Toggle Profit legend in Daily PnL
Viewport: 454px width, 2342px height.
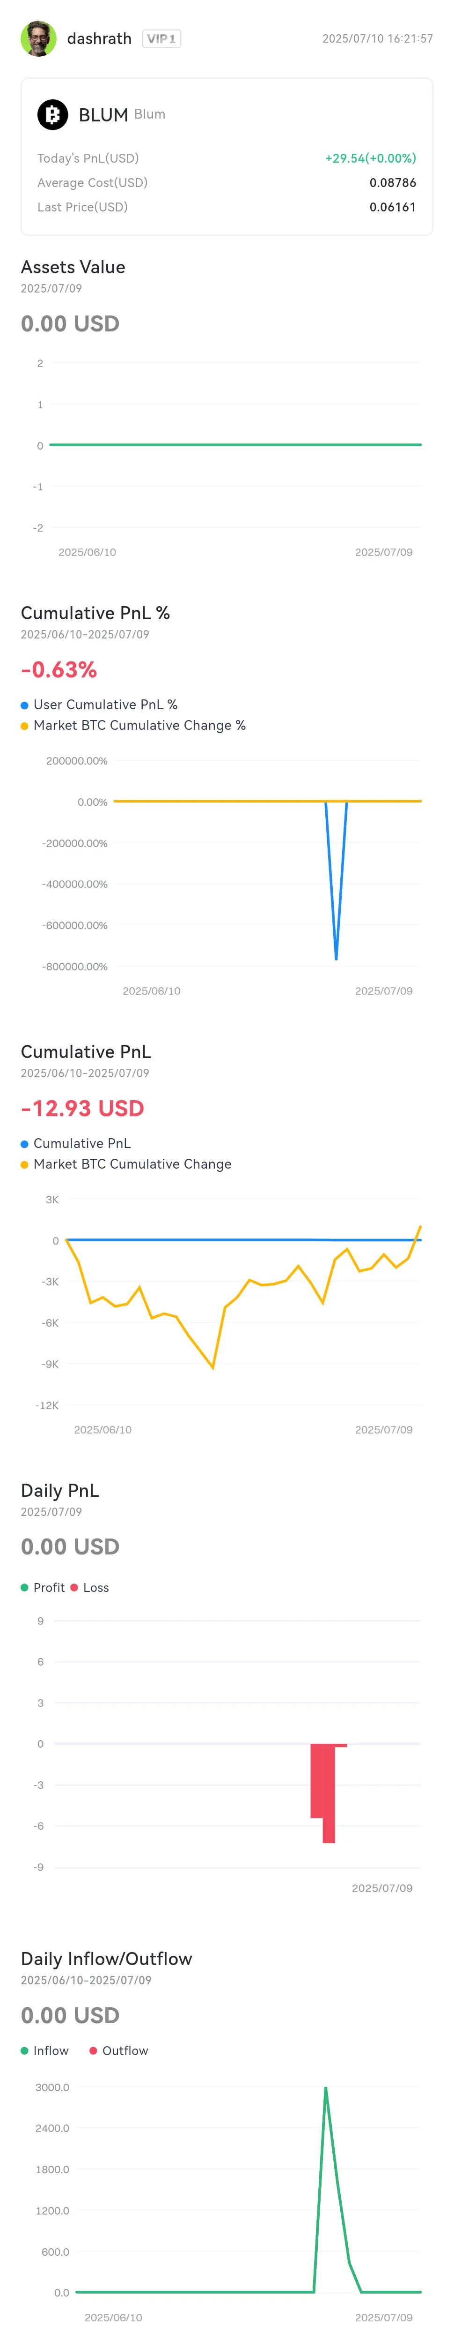pyautogui.click(x=43, y=1587)
